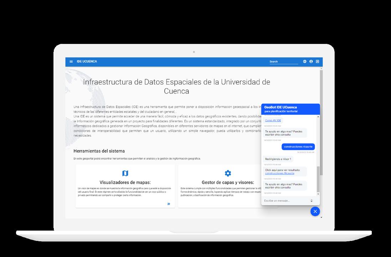Click 'Visualizadores de mapas:' card title
The width and height of the screenshot is (391, 257).
[x=125, y=182]
